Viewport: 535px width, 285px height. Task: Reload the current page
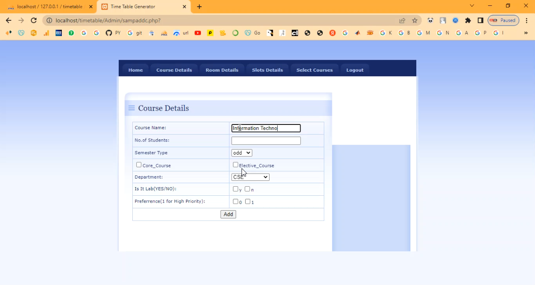pos(33,20)
